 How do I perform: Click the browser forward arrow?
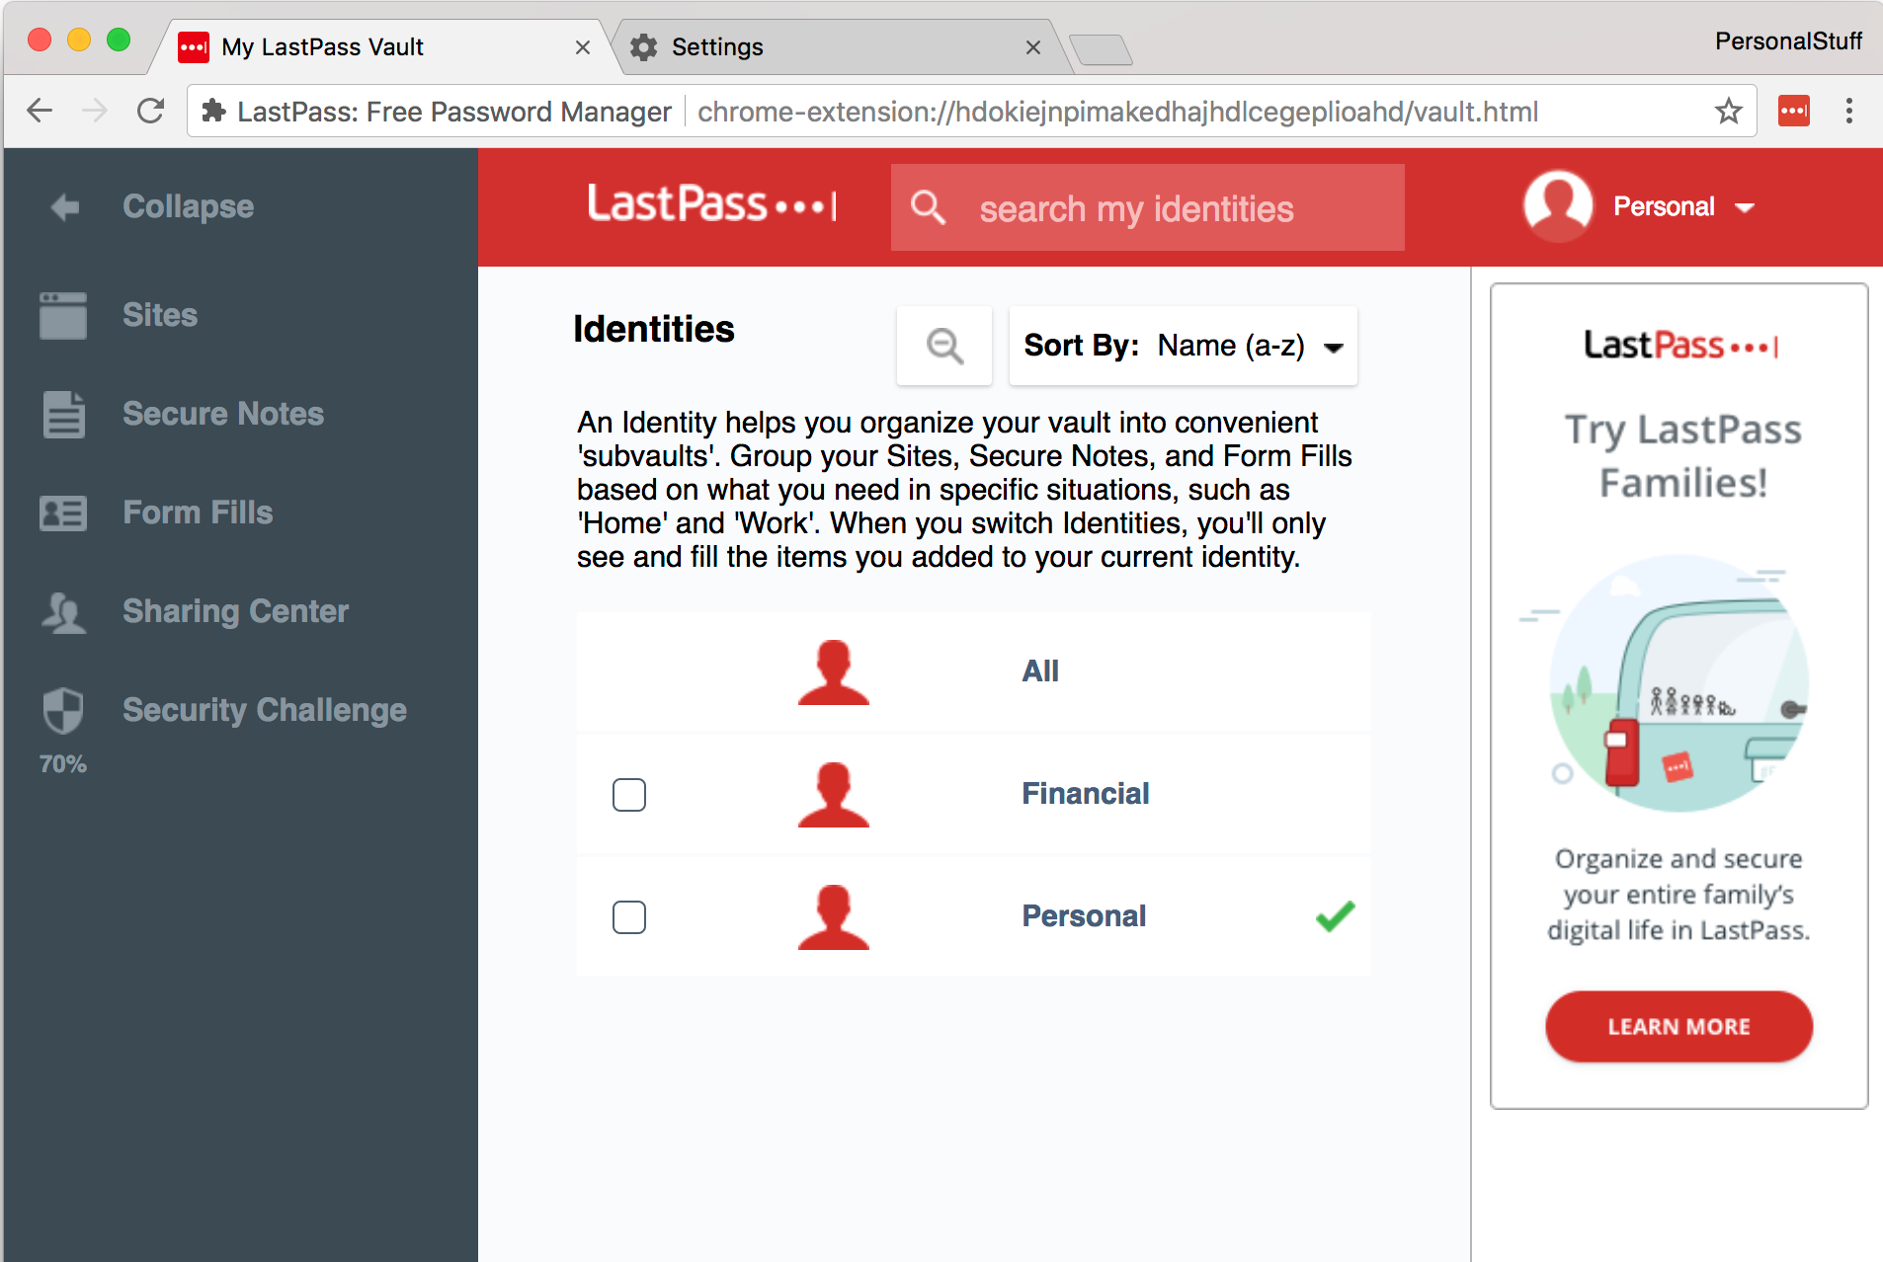pyautogui.click(x=95, y=111)
